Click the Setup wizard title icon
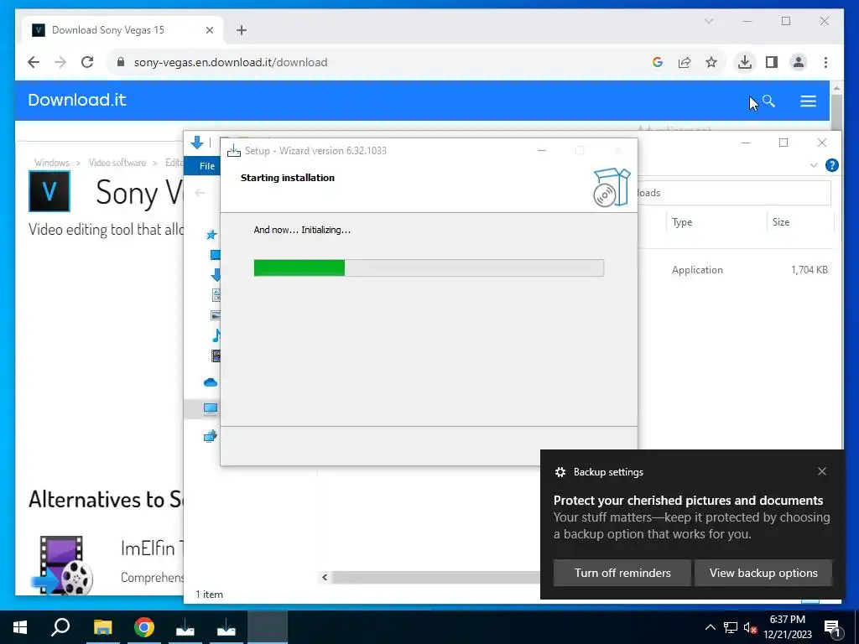The image size is (859, 644). click(234, 151)
